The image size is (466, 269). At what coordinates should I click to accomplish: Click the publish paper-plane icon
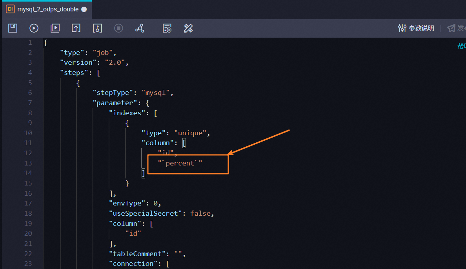point(451,28)
